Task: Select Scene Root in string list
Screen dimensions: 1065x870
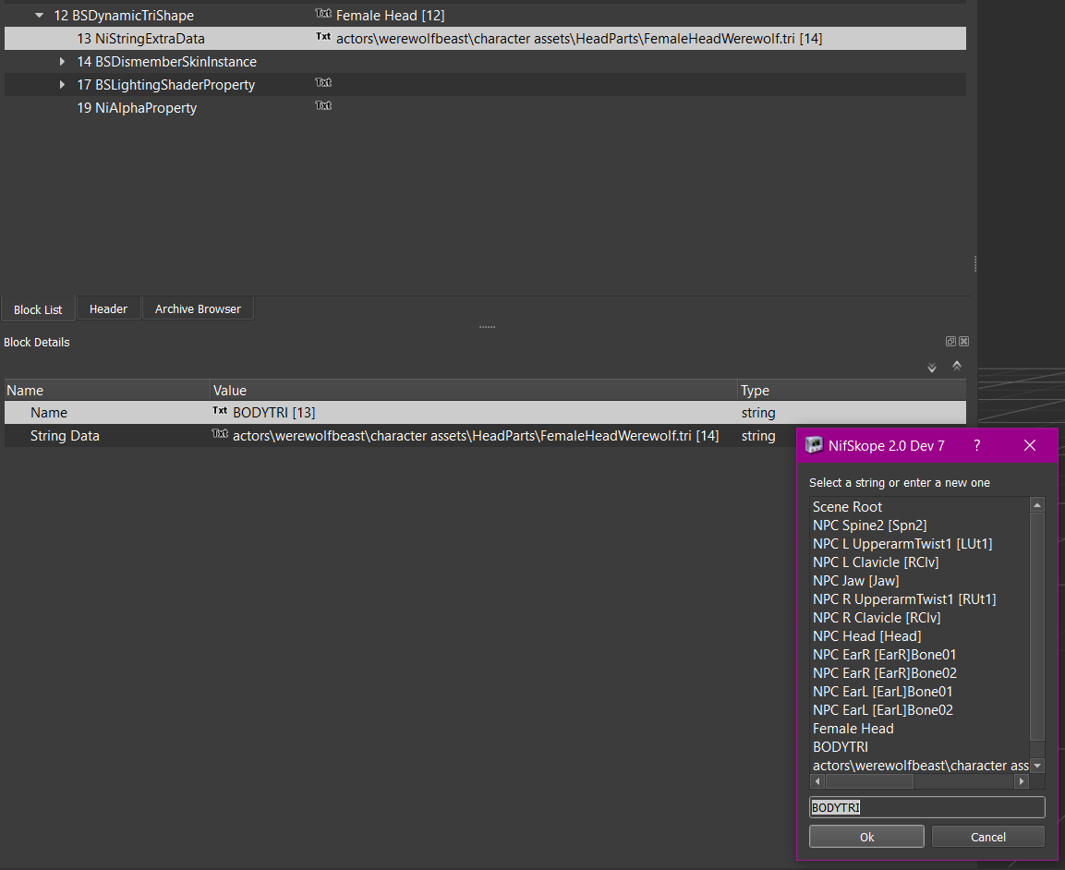Action: [848, 507]
